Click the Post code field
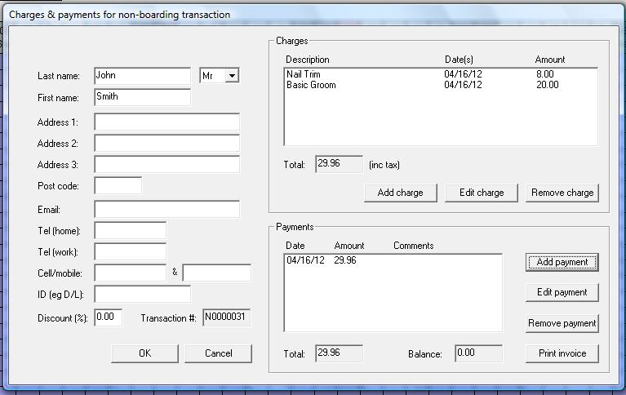 [118, 186]
